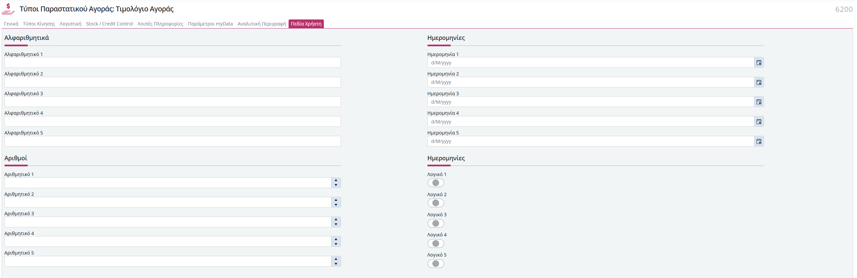Click the Αλφαριθμητικά section heading

(27, 38)
